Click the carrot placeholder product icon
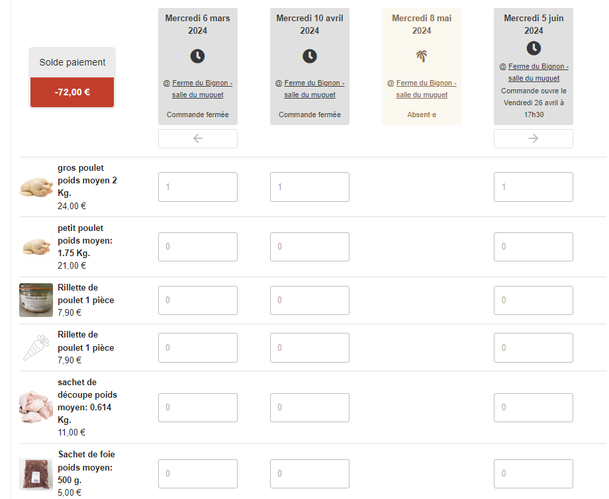The height and width of the screenshot is (499, 609). pos(36,347)
